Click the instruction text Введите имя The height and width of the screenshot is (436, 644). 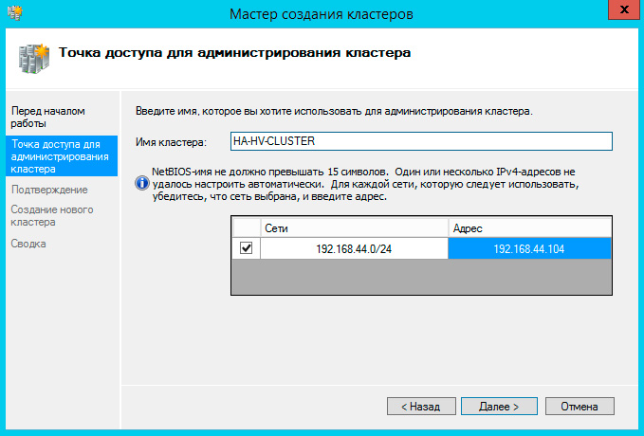click(x=334, y=111)
